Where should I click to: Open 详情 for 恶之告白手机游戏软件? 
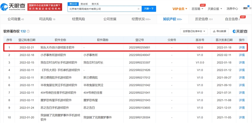coord(242,108)
